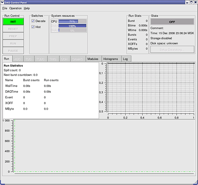Click the RUN button in Run Control
Viewport: 198px width, 185px height.
pyautogui.click(x=13, y=44)
